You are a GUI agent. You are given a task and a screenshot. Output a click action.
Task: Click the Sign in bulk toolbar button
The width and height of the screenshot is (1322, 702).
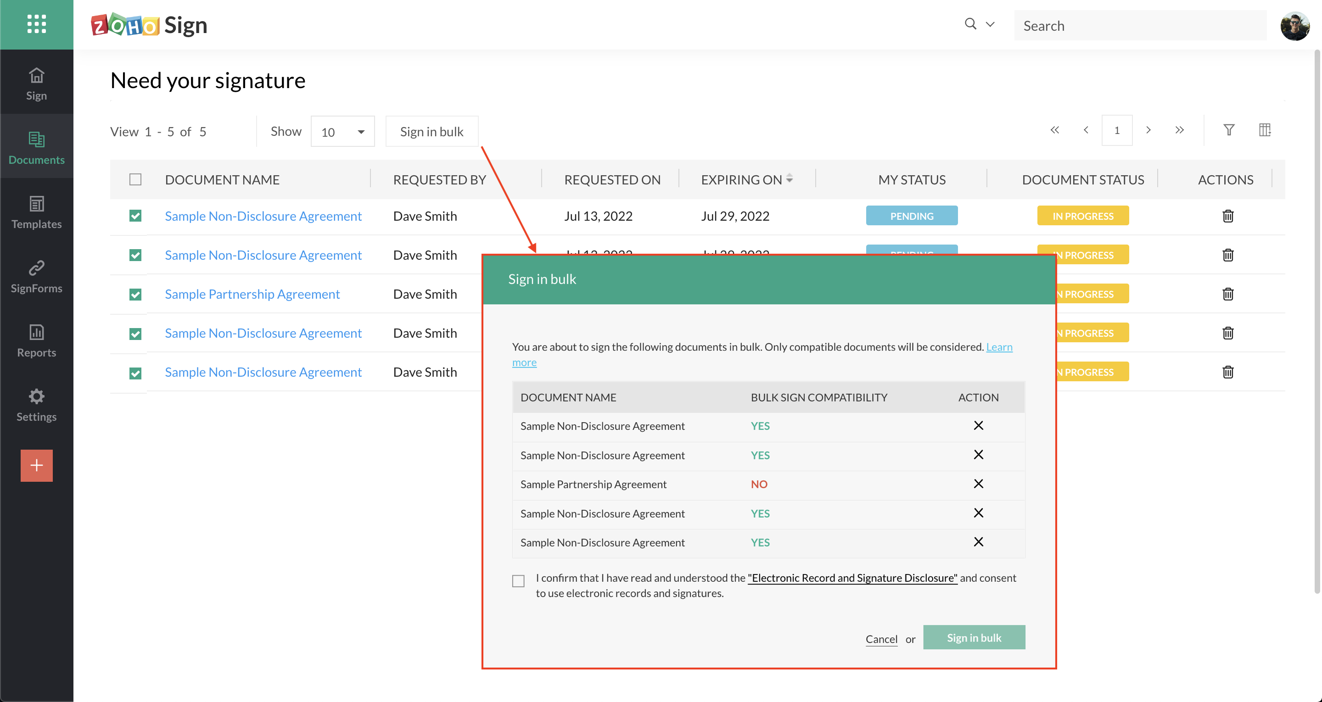pyautogui.click(x=431, y=132)
